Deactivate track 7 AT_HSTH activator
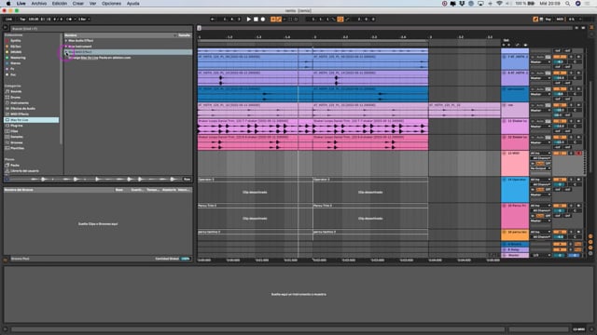The image size is (597, 335). point(560,57)
